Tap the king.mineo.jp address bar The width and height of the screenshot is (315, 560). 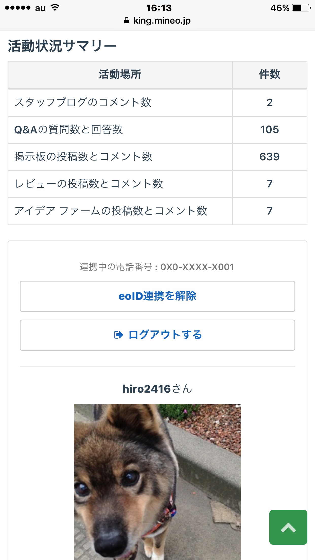pyautogui.click(x=162, y=21)
